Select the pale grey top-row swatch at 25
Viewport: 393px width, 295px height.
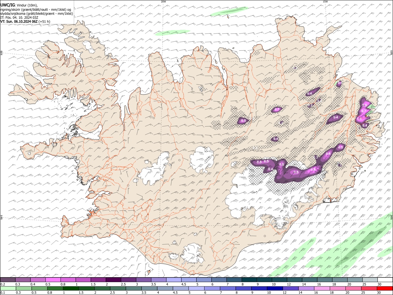click(x=370, y=280)
